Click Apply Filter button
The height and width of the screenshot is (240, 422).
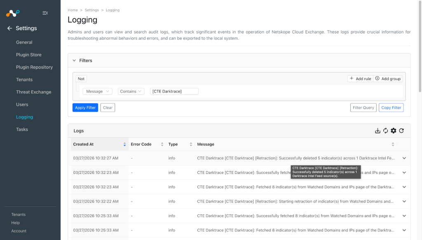point(85,107)
